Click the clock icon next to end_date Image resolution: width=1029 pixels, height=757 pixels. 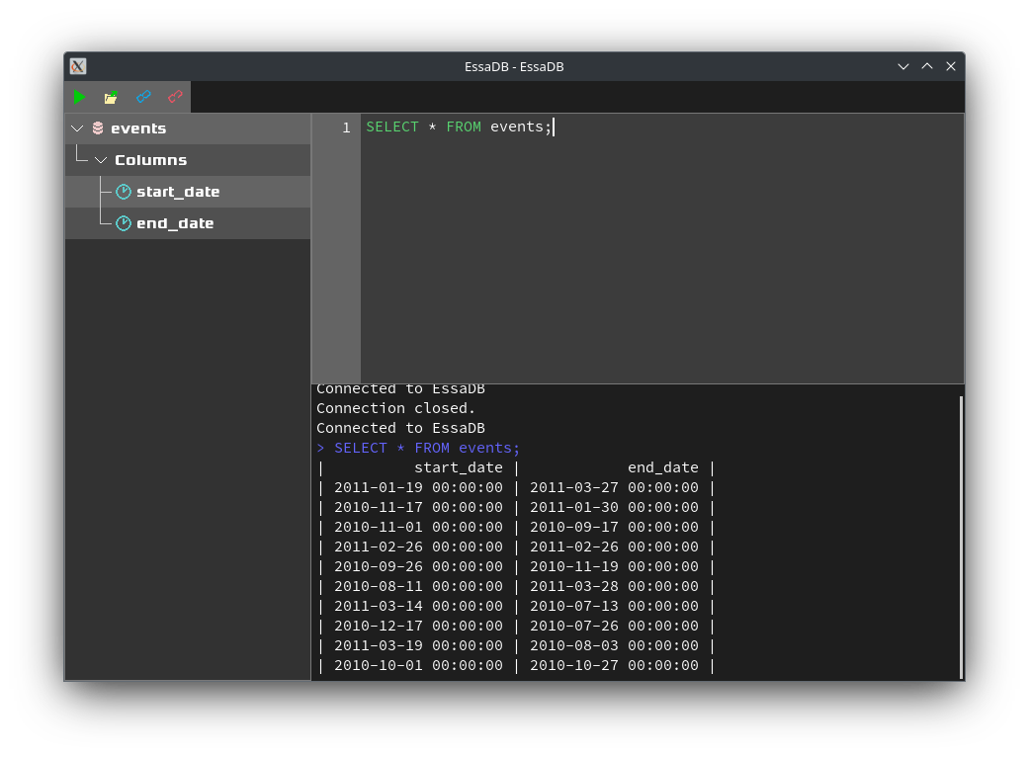pyautogui.click(x=124, y=223)
